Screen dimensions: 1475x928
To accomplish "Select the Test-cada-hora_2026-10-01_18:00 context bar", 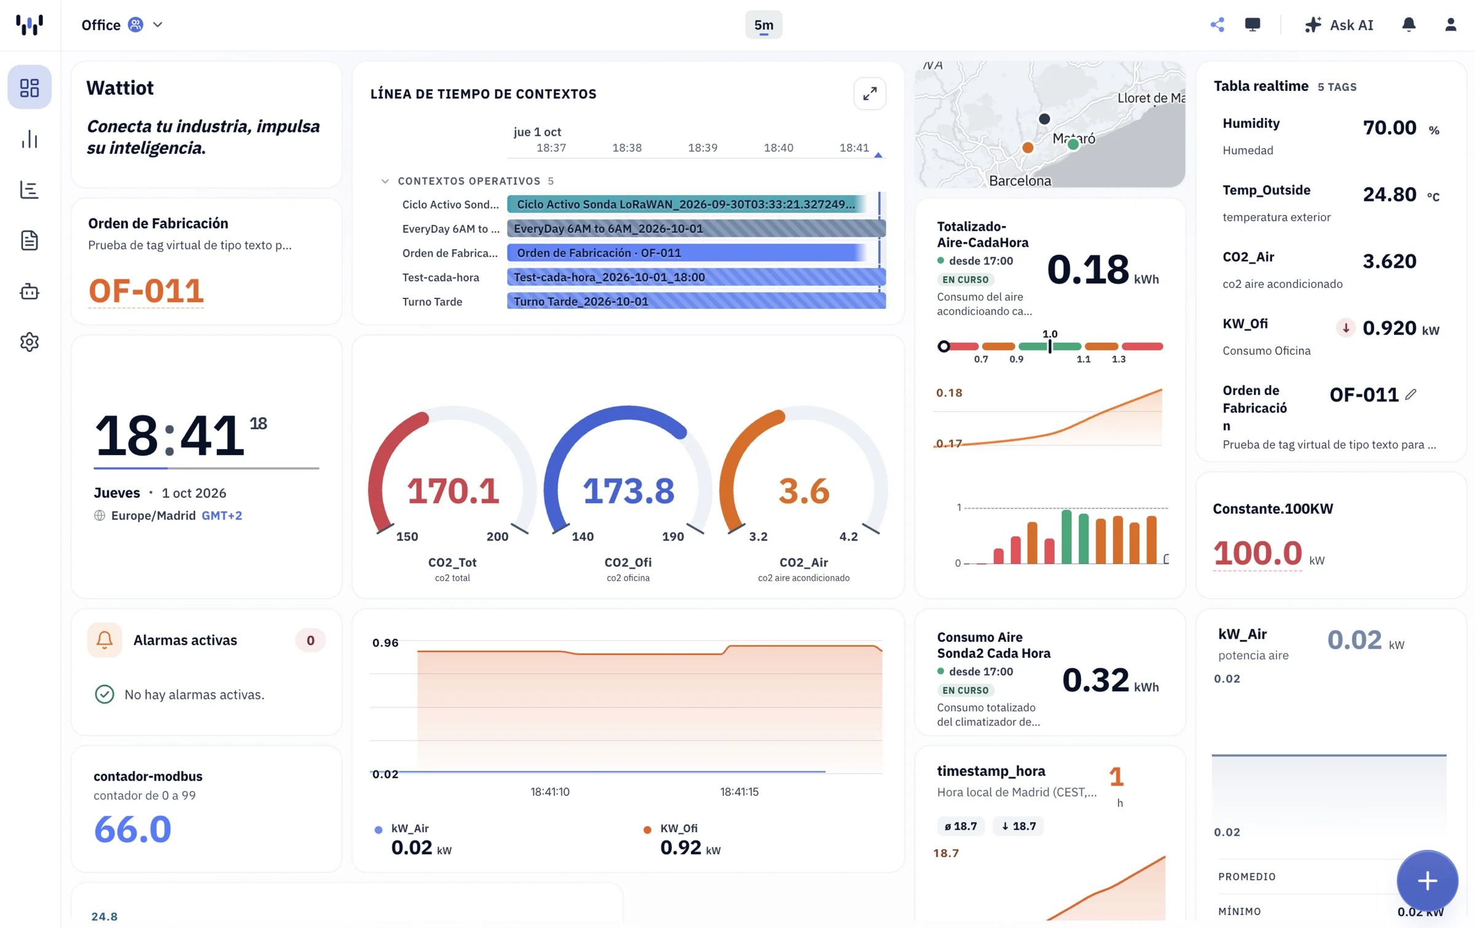I will pyautogui.click(x=696, y=277).
